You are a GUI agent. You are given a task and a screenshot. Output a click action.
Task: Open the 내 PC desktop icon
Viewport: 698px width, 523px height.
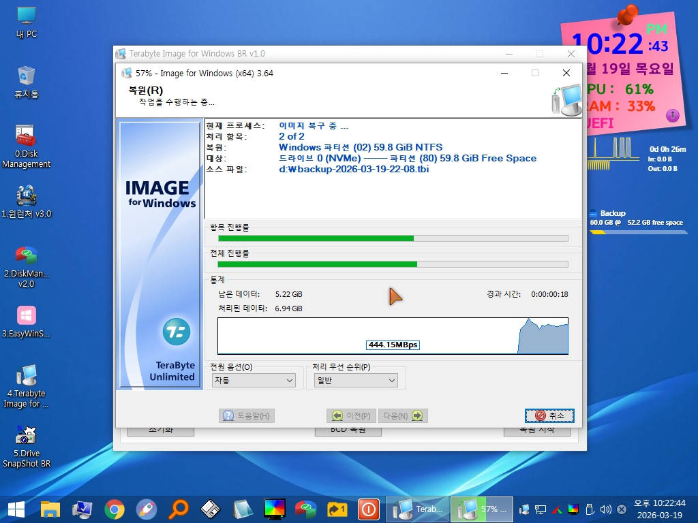tap(27, 22)
